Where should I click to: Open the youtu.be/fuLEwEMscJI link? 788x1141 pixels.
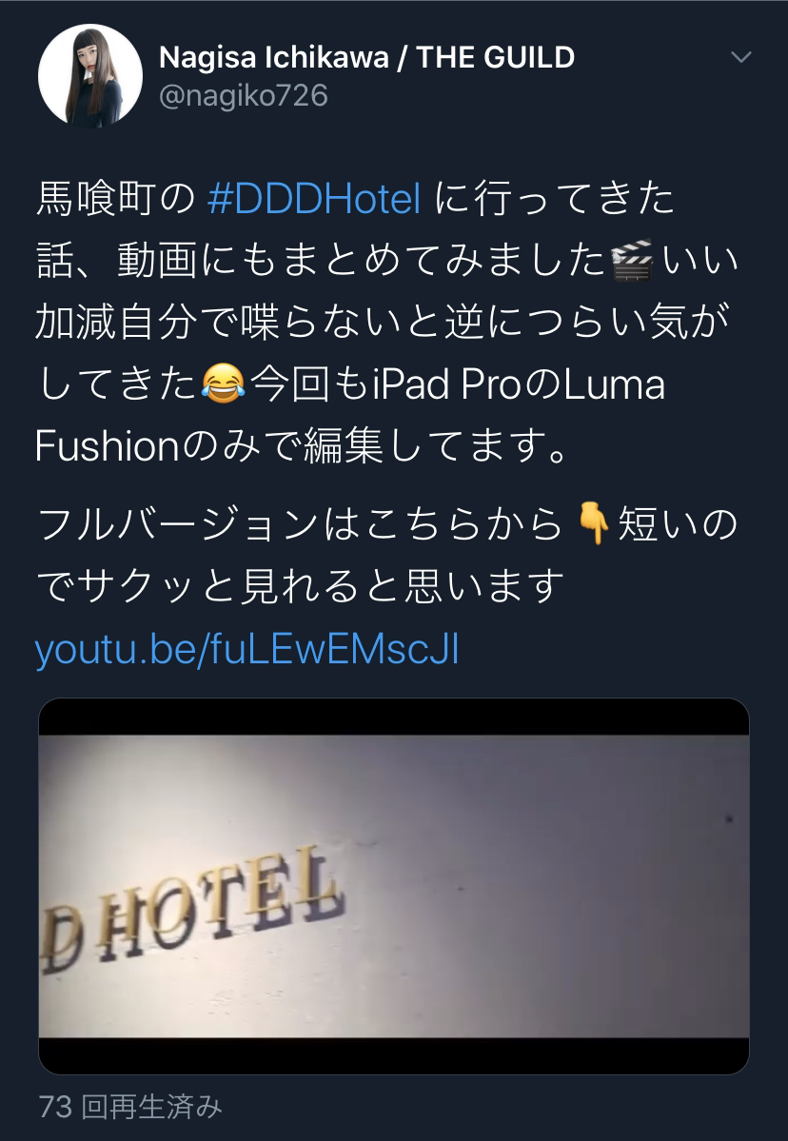[x=247, y=649]
